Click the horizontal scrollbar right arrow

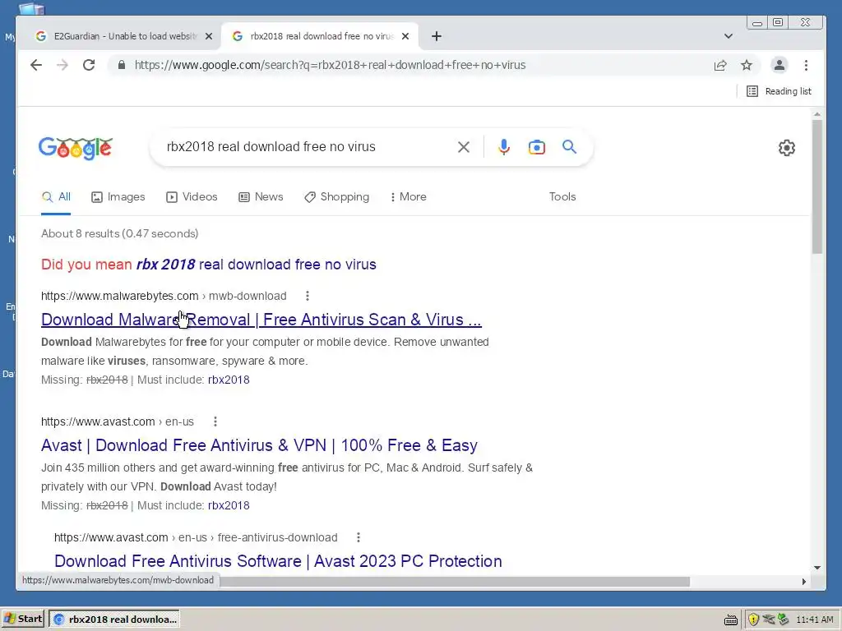click(x=804, y=582)
